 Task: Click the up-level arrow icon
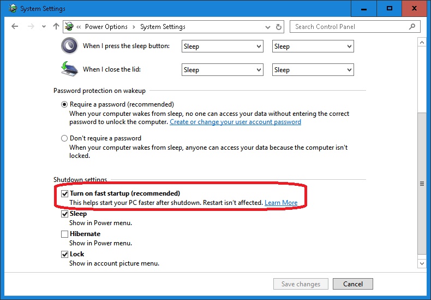point(56,26)
